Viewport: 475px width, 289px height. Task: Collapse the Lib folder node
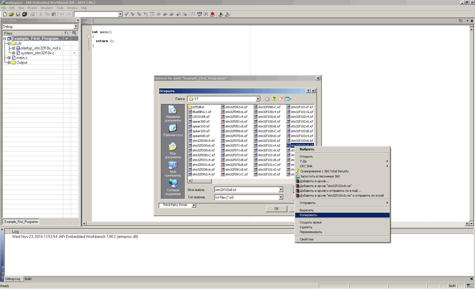click(9, 44)
